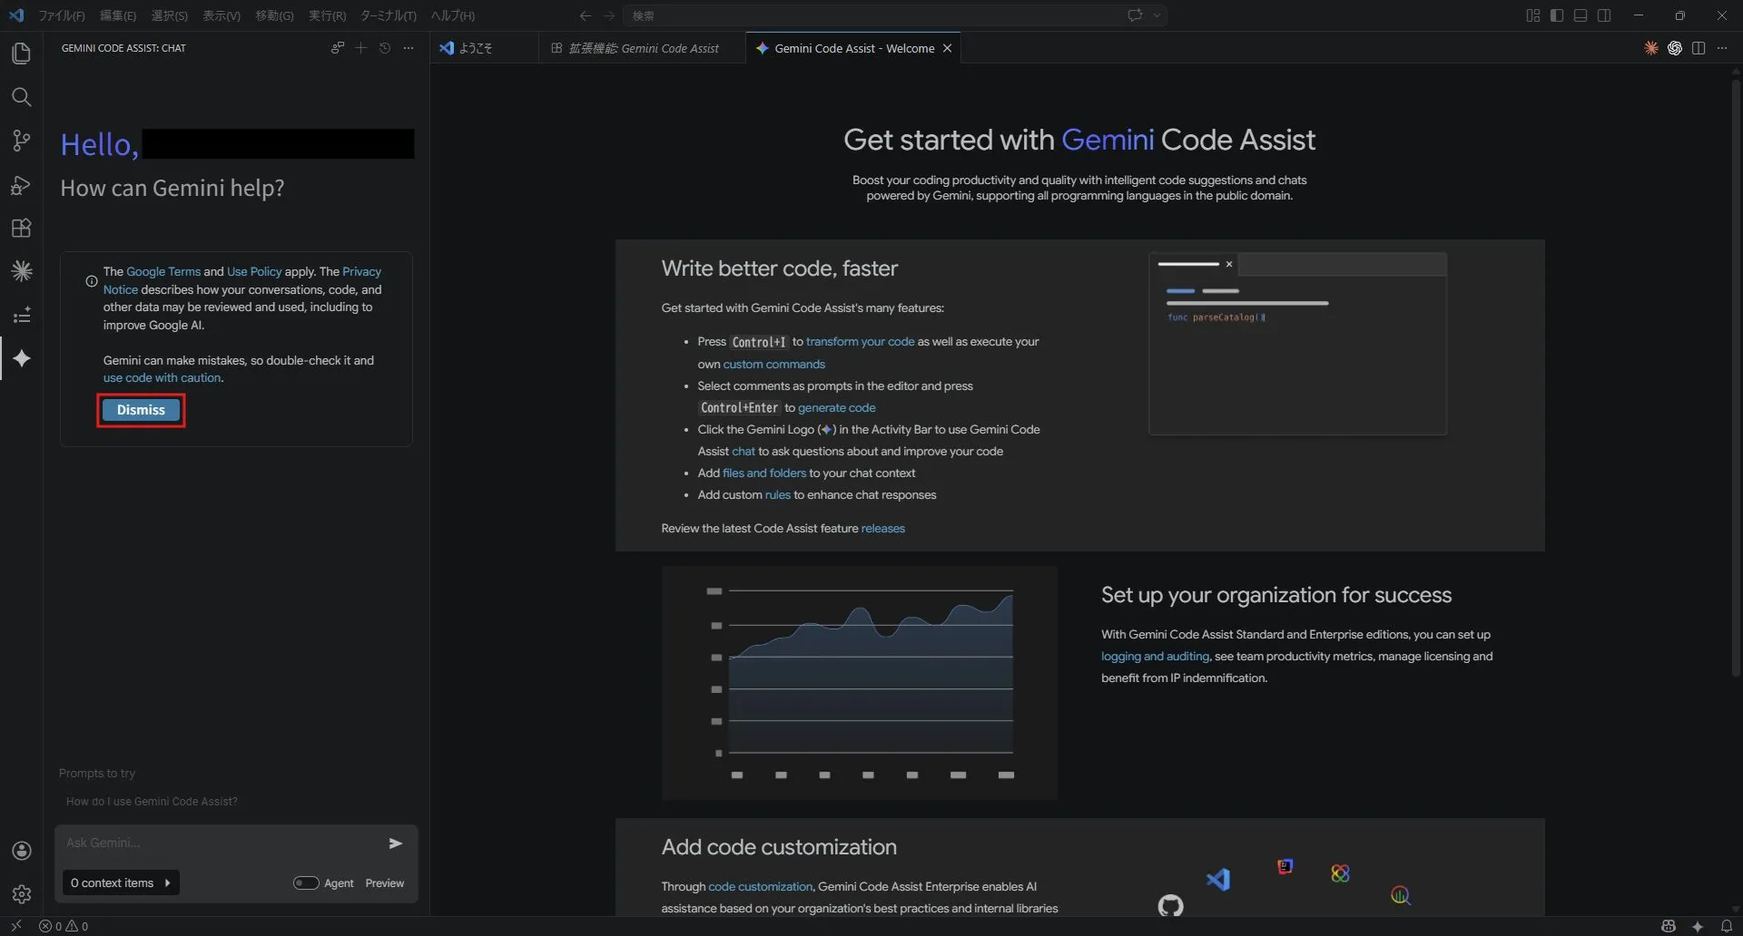Click the feedback icon in the chat panel header
1743x936 pixels.
337,48
